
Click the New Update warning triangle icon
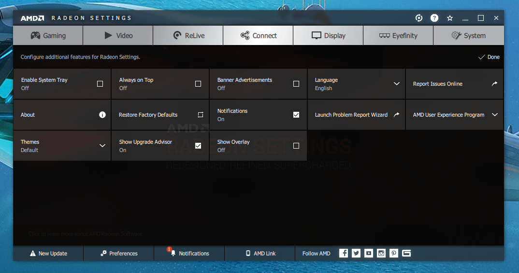point(33,254)
